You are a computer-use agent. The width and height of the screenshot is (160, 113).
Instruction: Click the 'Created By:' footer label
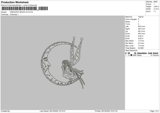[x=6, y=111]
